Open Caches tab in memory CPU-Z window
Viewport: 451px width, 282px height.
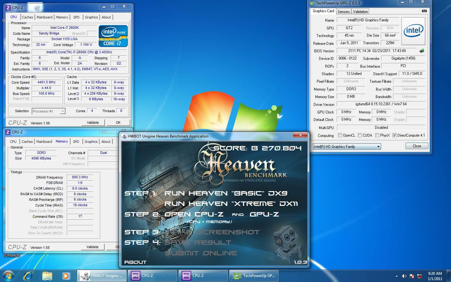(27, 142)
